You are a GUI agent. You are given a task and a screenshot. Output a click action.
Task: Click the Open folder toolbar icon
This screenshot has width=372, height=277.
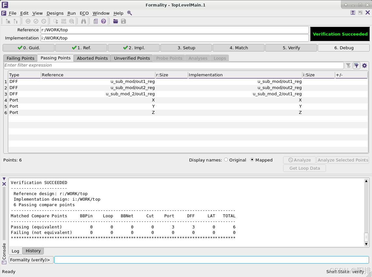(x=116, y=21)
